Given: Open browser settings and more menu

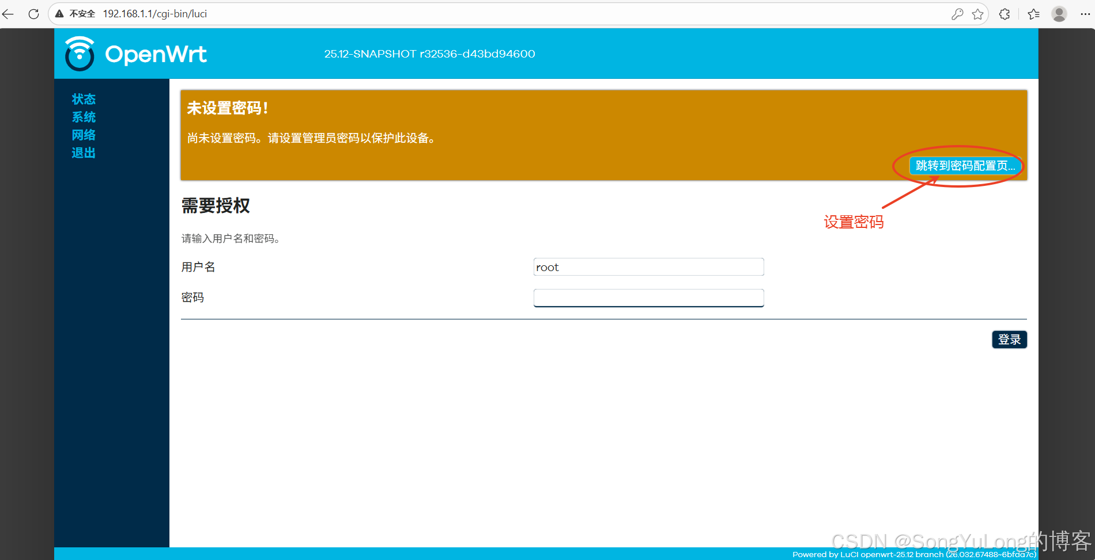Looking at the screenshot, I should point(1085,14).
